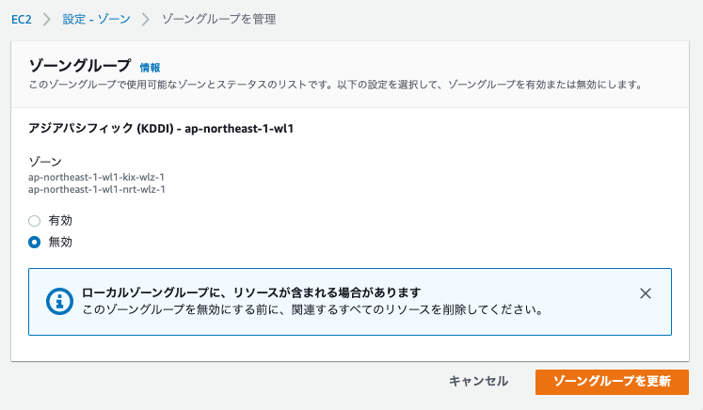Viewport: 703px width, 410px height.
Task: Go to 設定 - ゾーン breadcrumb
Action: click(x=96, y=19)
